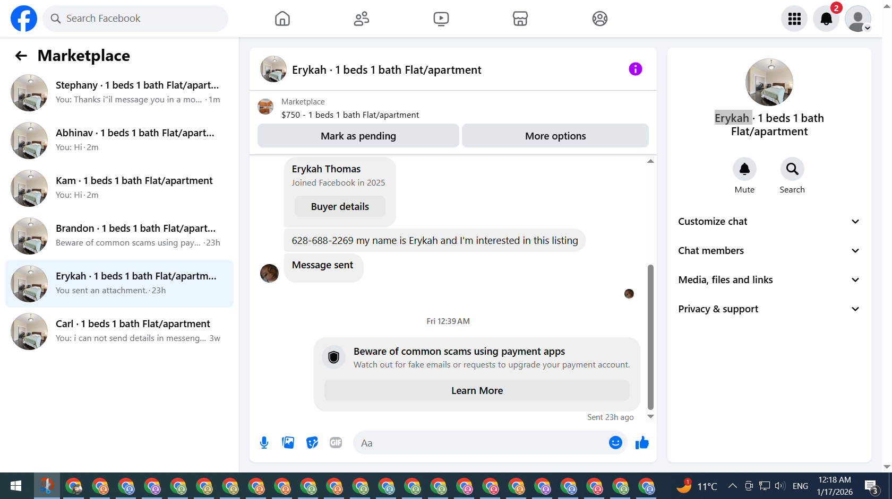Open the account profile menu

[858, 19]
